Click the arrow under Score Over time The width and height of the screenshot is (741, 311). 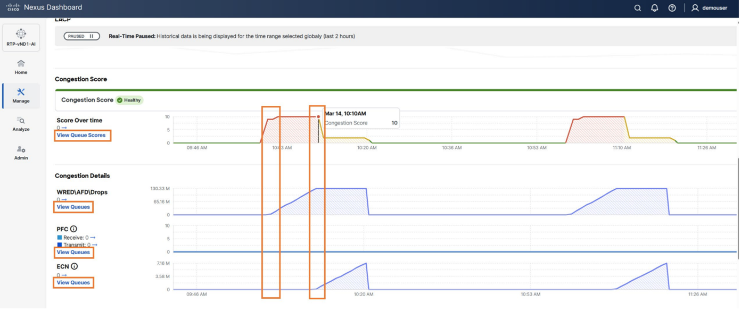64,128
